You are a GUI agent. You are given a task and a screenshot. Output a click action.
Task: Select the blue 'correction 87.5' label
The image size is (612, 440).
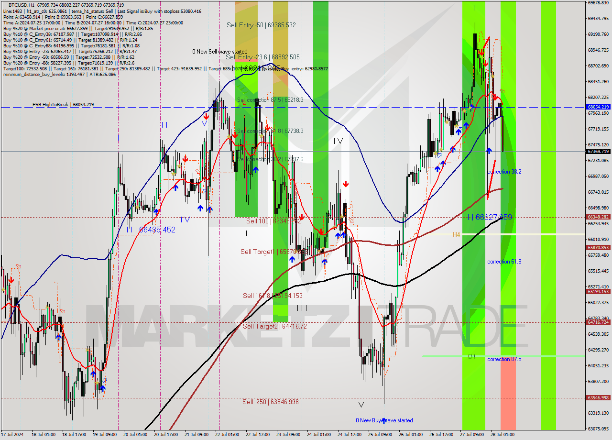[504, 359]
